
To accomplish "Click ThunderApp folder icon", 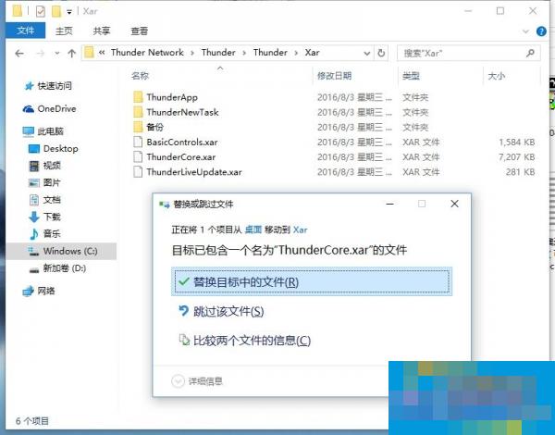I will pyautogui.click(x=138, y=97).
